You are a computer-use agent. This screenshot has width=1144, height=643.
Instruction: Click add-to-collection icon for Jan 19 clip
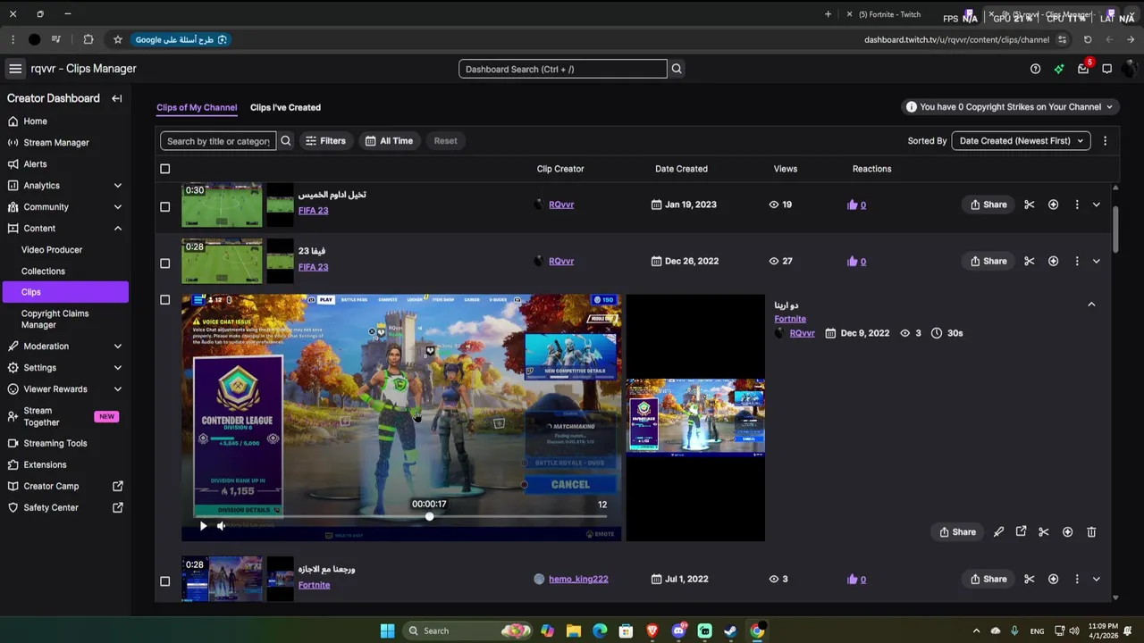click(x=1053, y=205)
